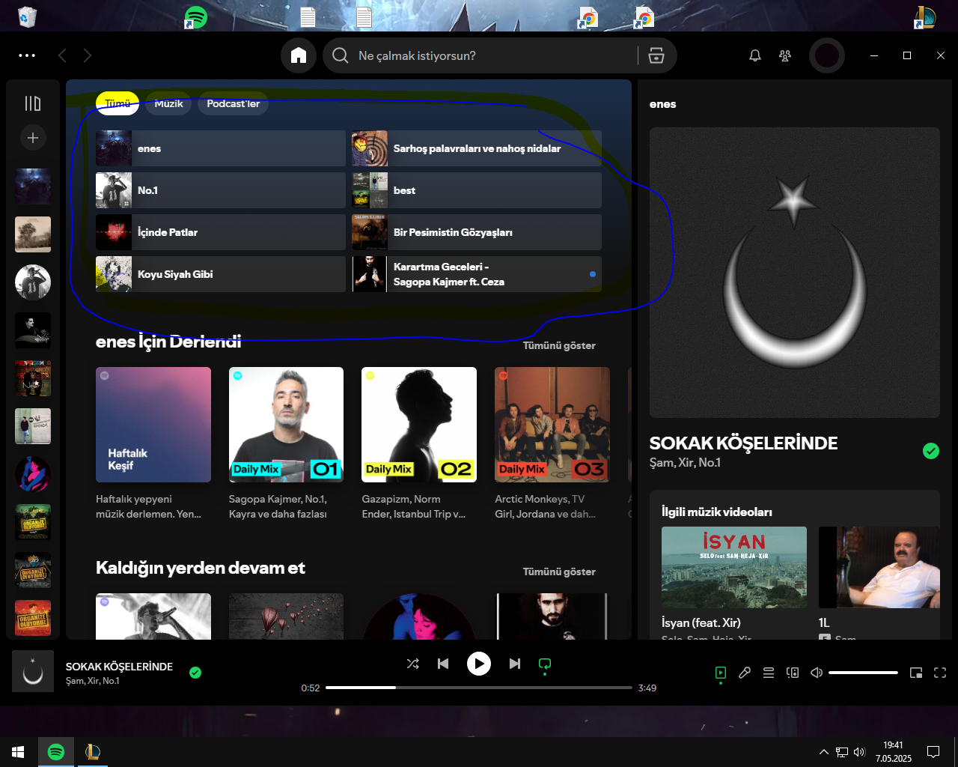Click the League of Legends taskbar icon
This screenshot has width=958, height=767.
[x=92, y=752]
